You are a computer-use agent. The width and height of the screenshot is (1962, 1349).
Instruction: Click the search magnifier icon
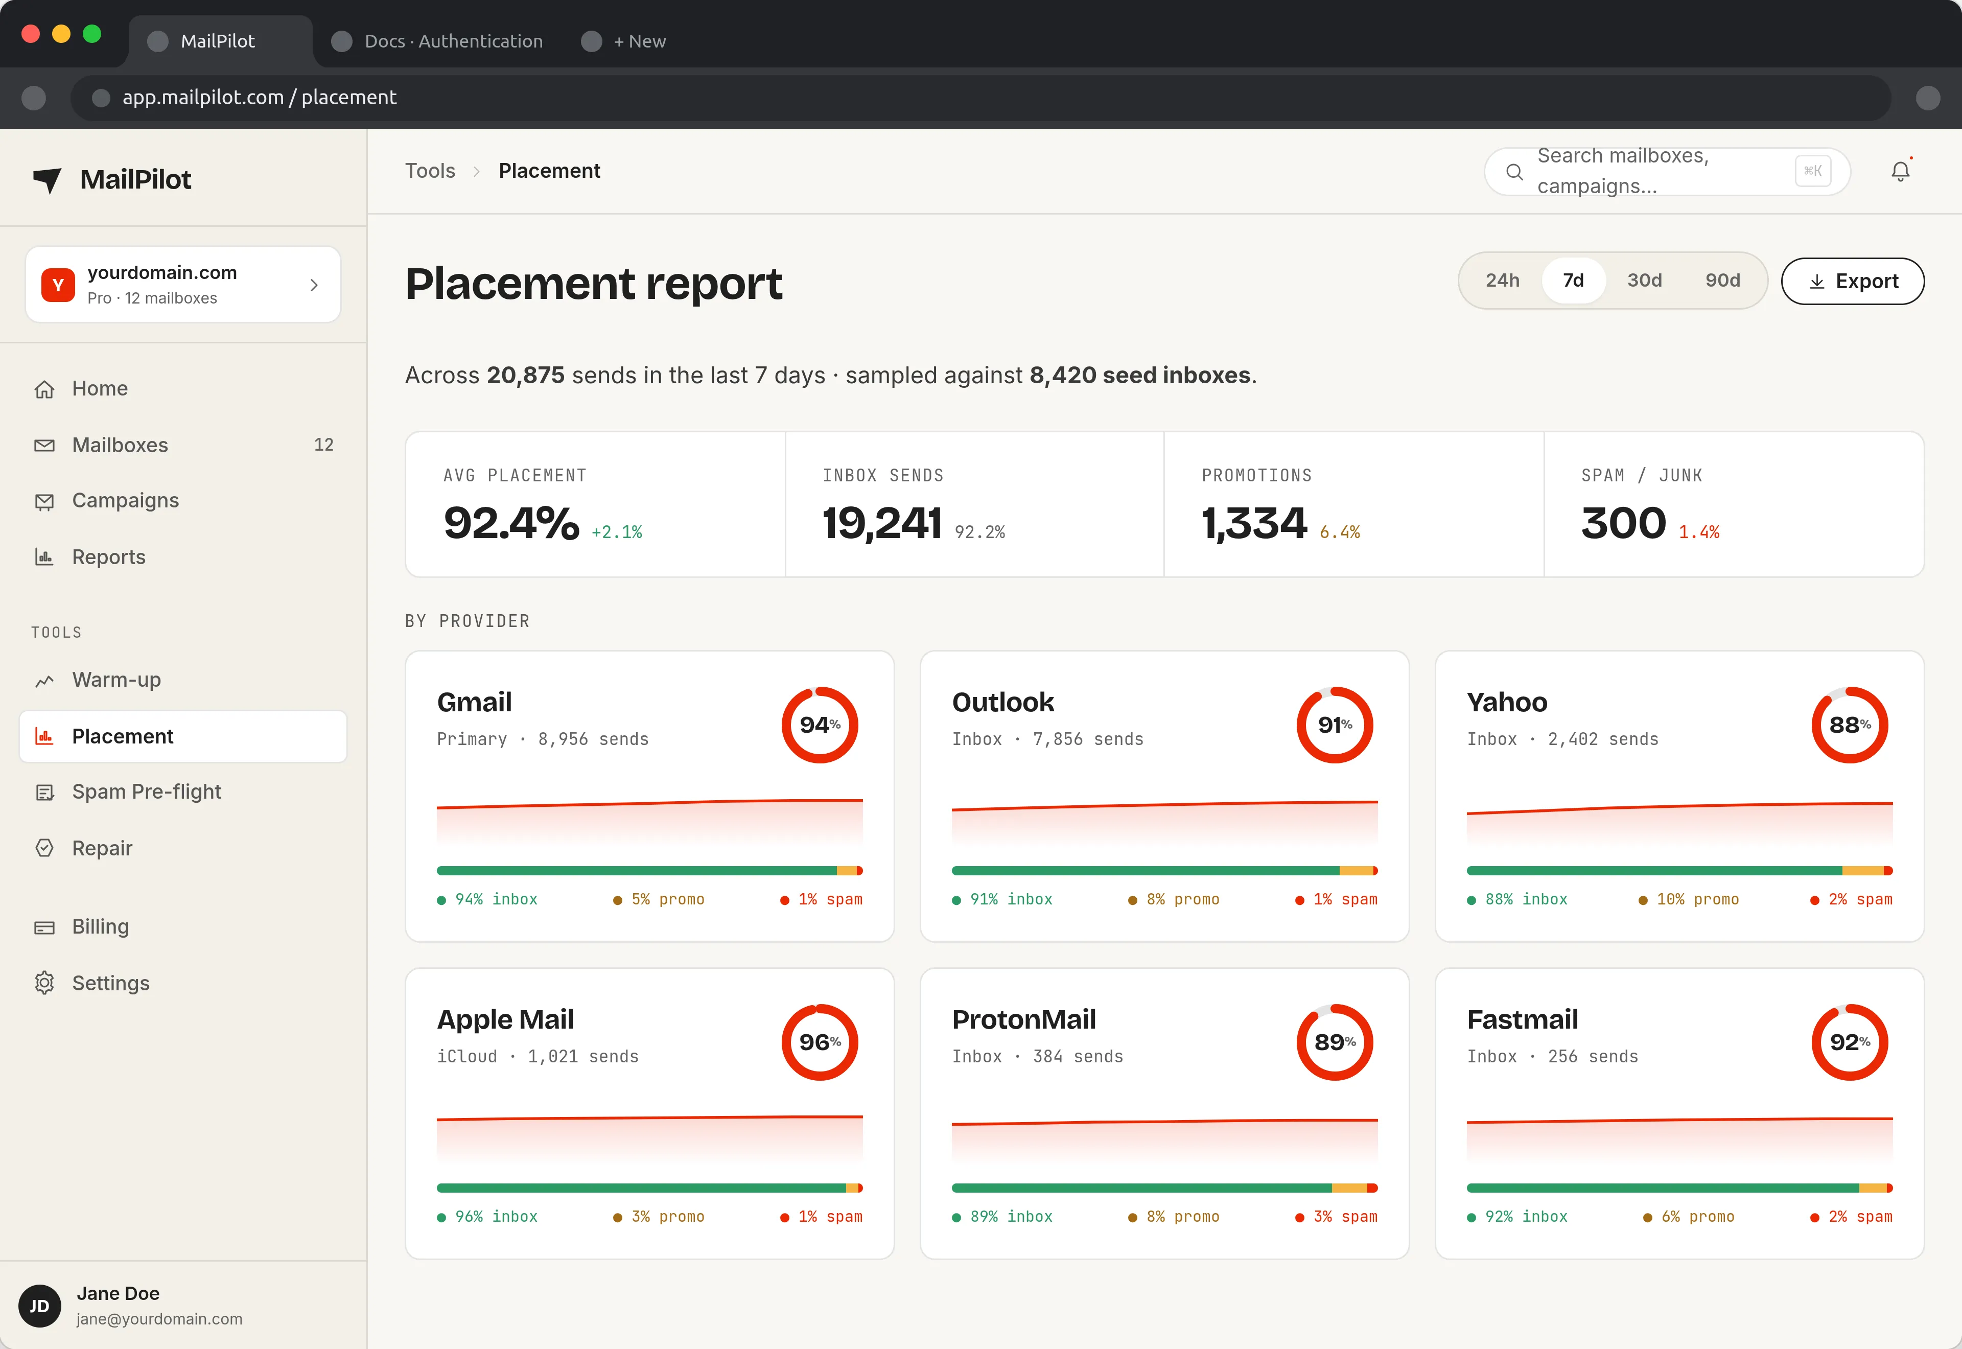pos(1514,172)
